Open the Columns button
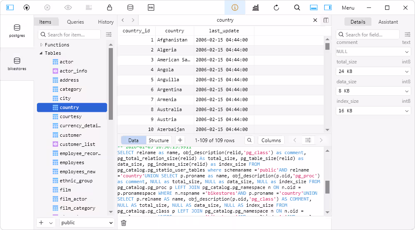 tap(271, 140)
